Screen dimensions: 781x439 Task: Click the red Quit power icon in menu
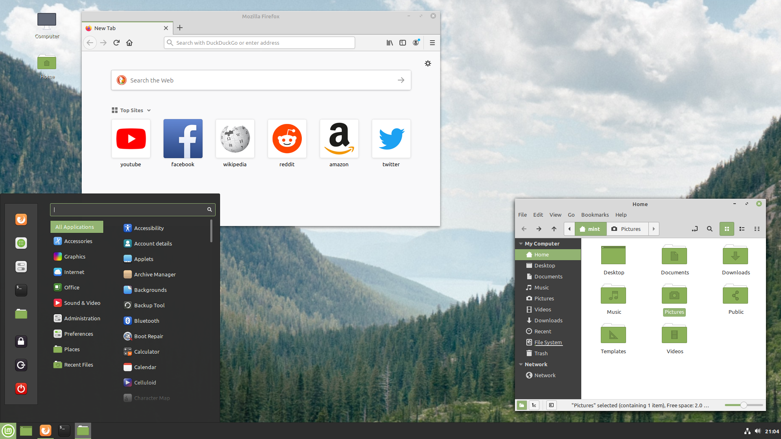(21, 389)
